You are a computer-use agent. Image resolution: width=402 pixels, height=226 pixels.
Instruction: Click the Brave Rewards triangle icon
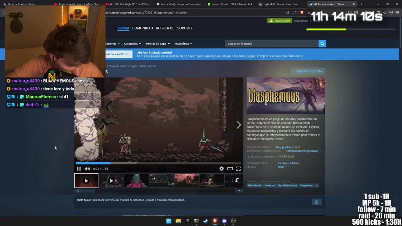point(309,13)
